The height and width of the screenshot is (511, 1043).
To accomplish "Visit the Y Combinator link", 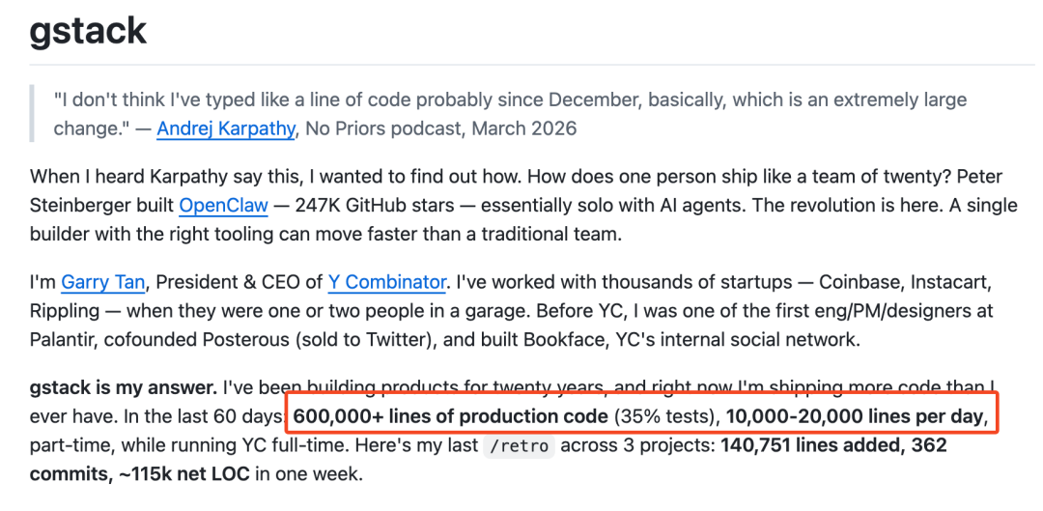I will pos(386,282).
